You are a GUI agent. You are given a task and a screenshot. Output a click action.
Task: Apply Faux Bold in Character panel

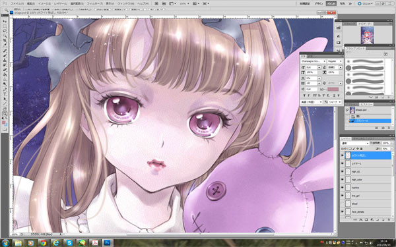[x=304, y=96]
